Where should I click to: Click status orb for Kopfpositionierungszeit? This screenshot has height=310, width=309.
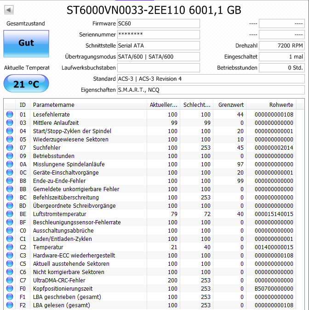[10, 289]
